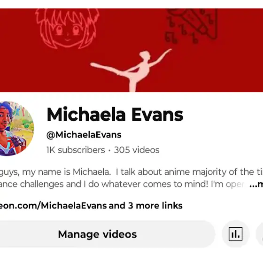Click description line about talking anime
This screenshot has width=263, height=263.
131,172
